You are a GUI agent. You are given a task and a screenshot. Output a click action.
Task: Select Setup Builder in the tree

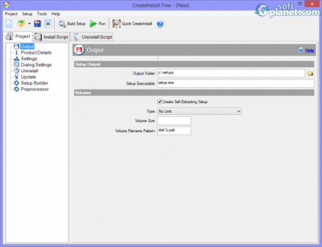34,83
